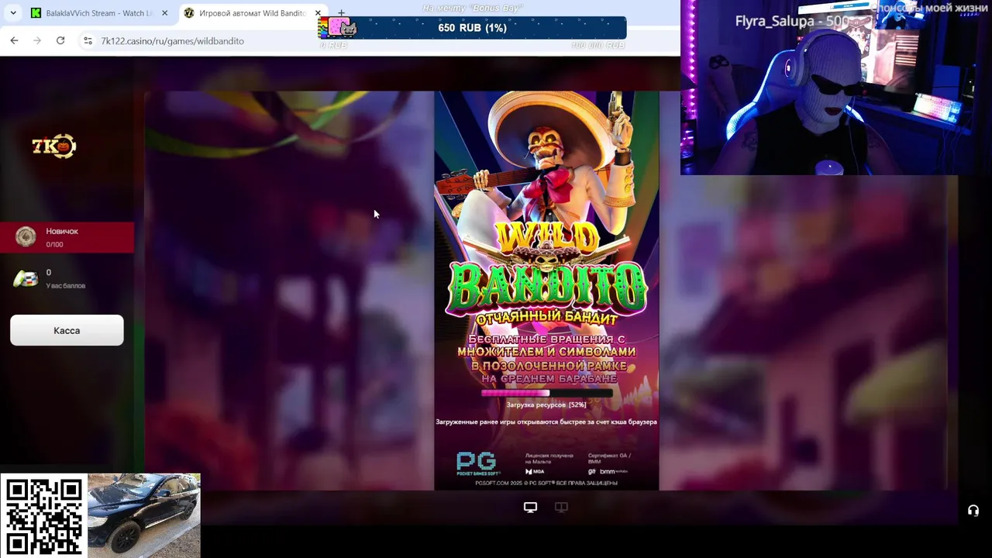This screenshot has height=558, width=992.
Task: Open a new browser tab
Action: pos(341,13)
